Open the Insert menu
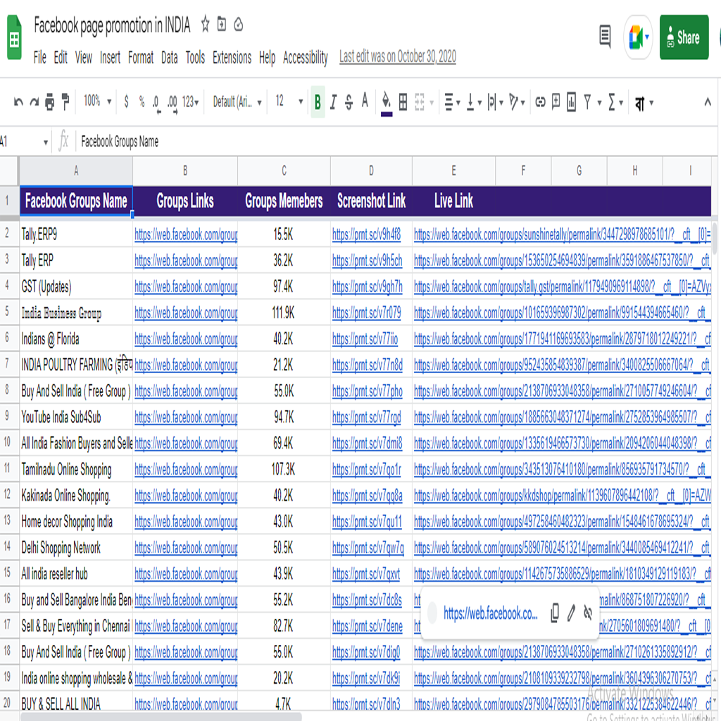This screenshot has height=721, width=721. (110, 58)
